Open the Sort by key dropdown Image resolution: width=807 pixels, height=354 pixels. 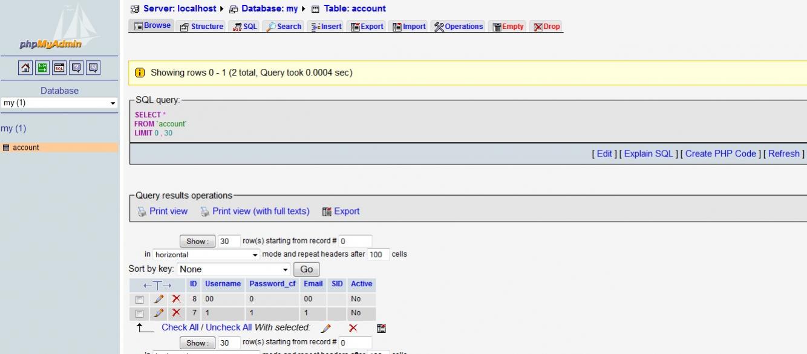[x=234, y=269]
